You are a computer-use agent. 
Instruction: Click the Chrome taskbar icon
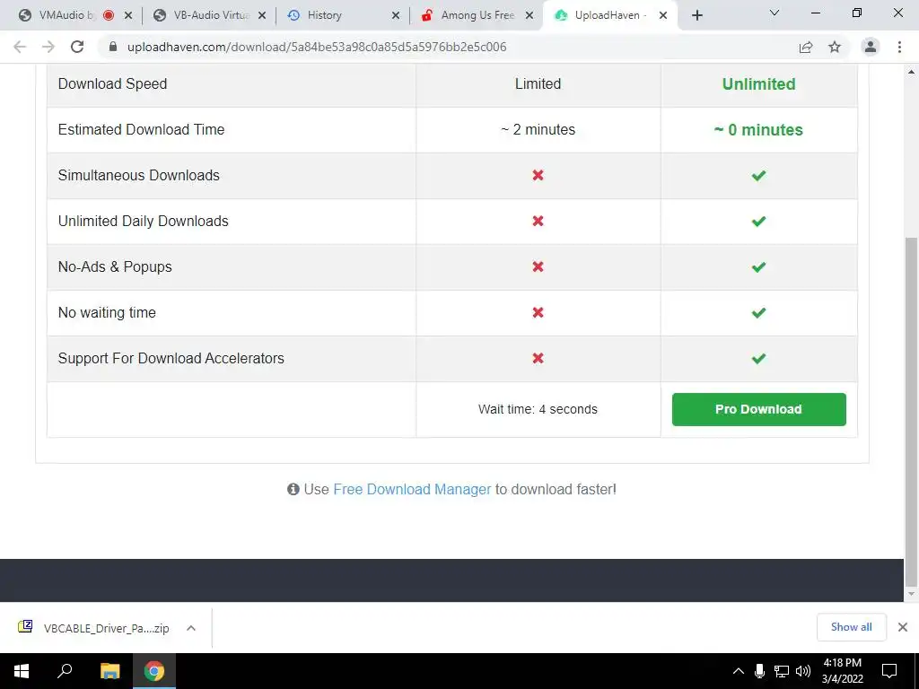154,671
